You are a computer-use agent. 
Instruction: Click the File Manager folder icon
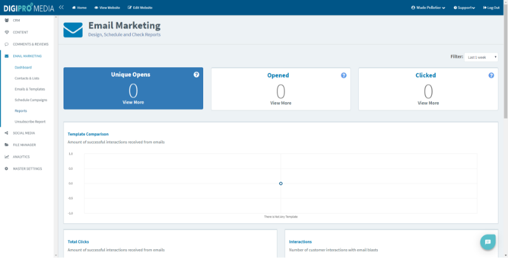tap(6, 145)
